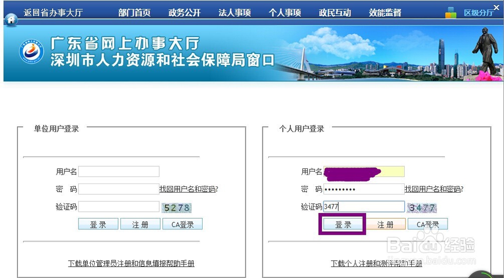Click 登录 button in 个人用户登录
Viewport: 504px width, 278px height.
point(343,224)
